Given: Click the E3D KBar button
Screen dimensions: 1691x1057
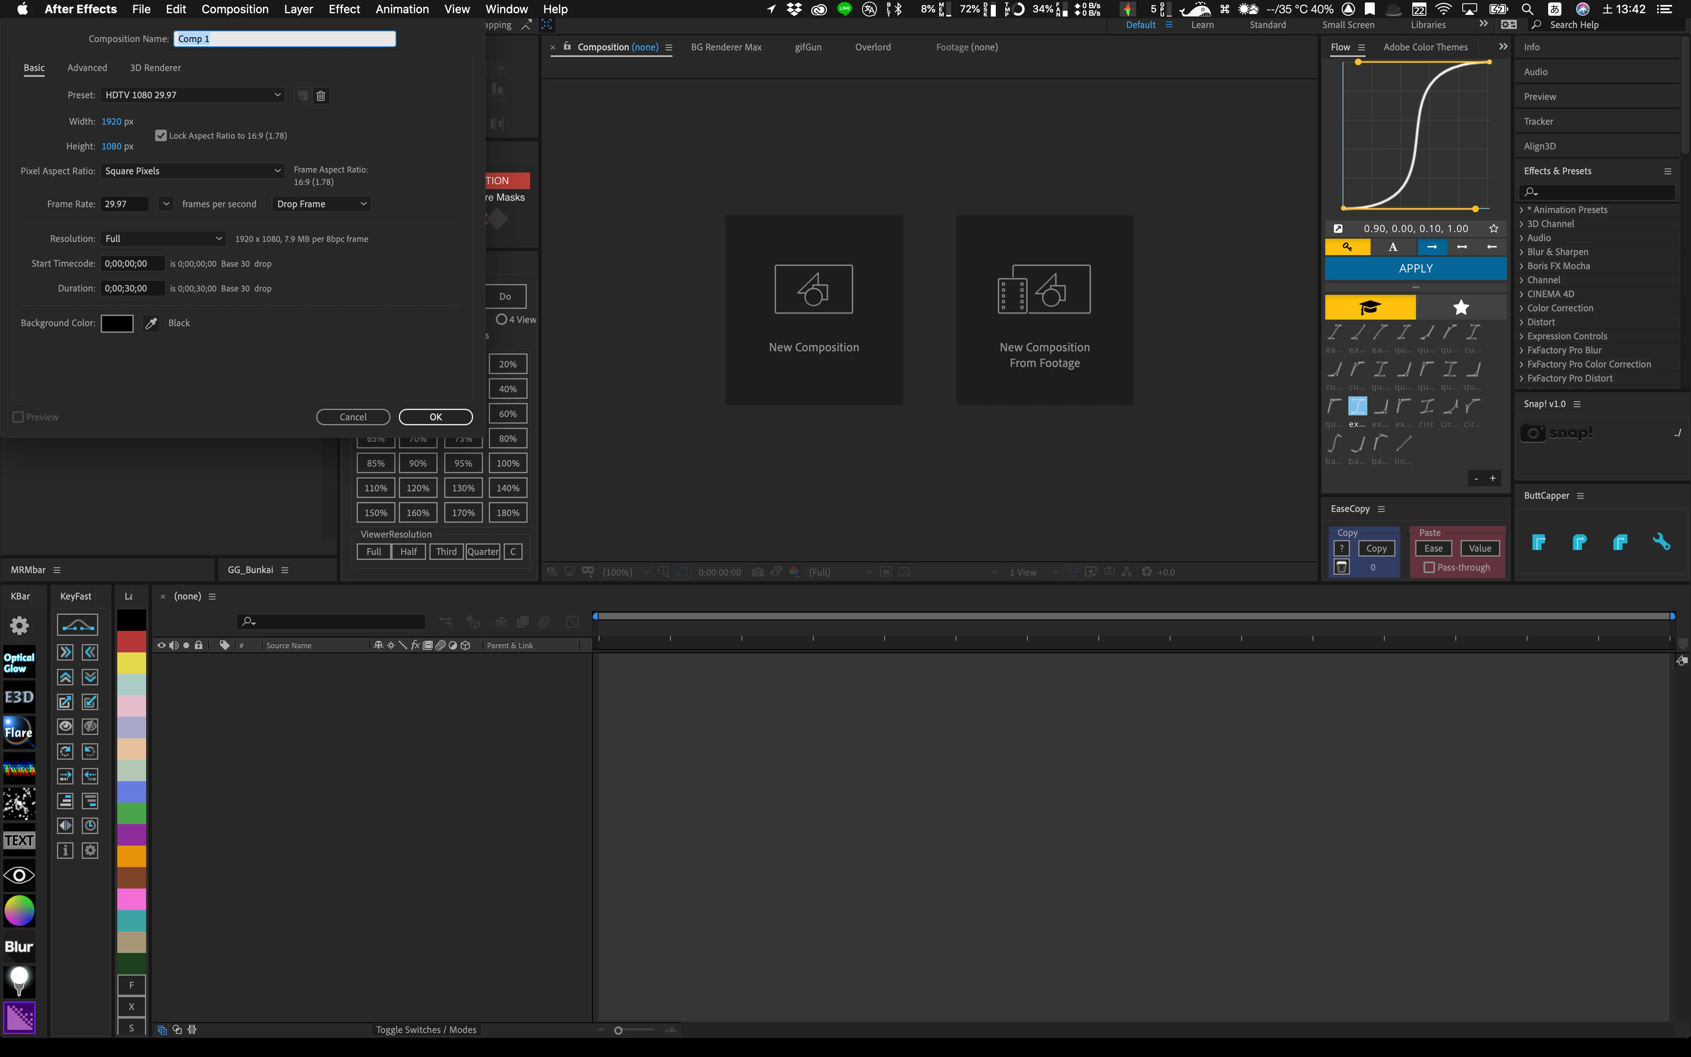Looking at the screenshot, I should tap(19, 697).
